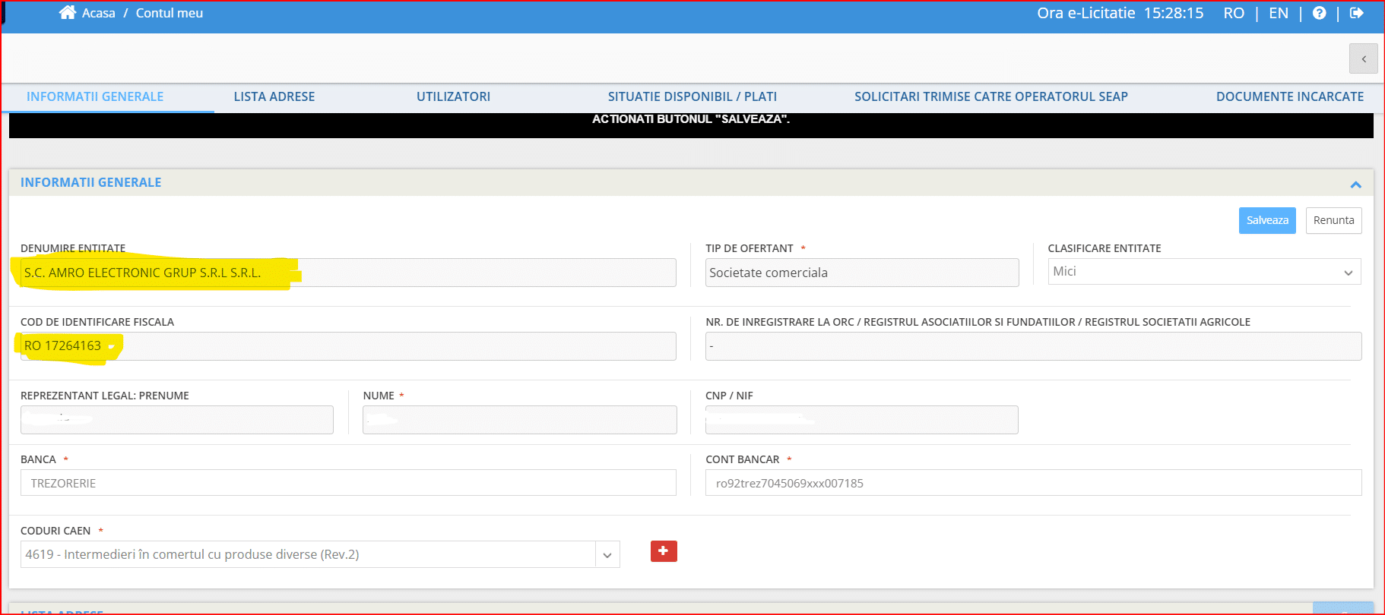
Task: Open Solicitari Trimise Catre Operatorul SEAP tab
Action: tap(990, 96)
